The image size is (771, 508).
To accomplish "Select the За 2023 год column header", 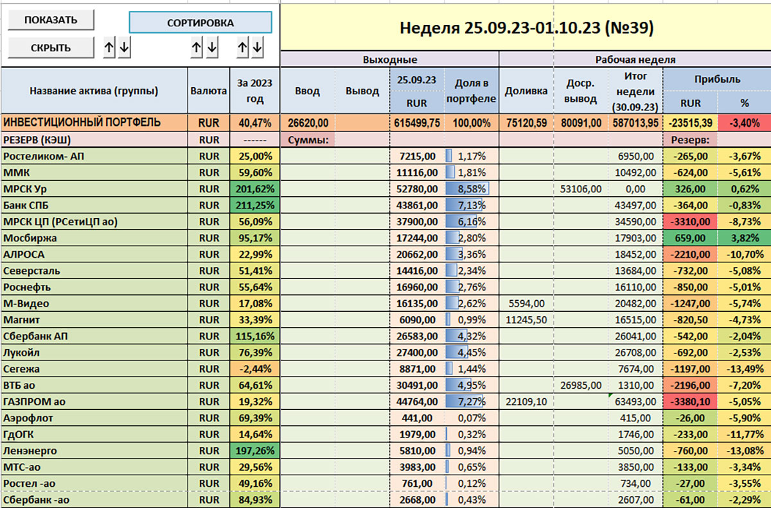I will (x=255, y=91).
